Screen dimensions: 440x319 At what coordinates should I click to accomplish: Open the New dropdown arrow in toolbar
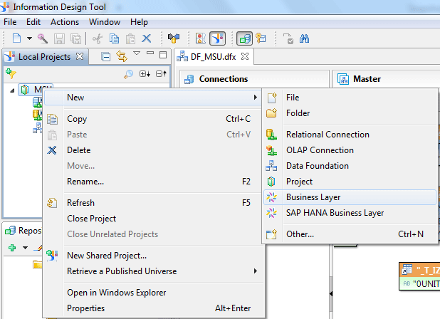click(x=29, y=38)
